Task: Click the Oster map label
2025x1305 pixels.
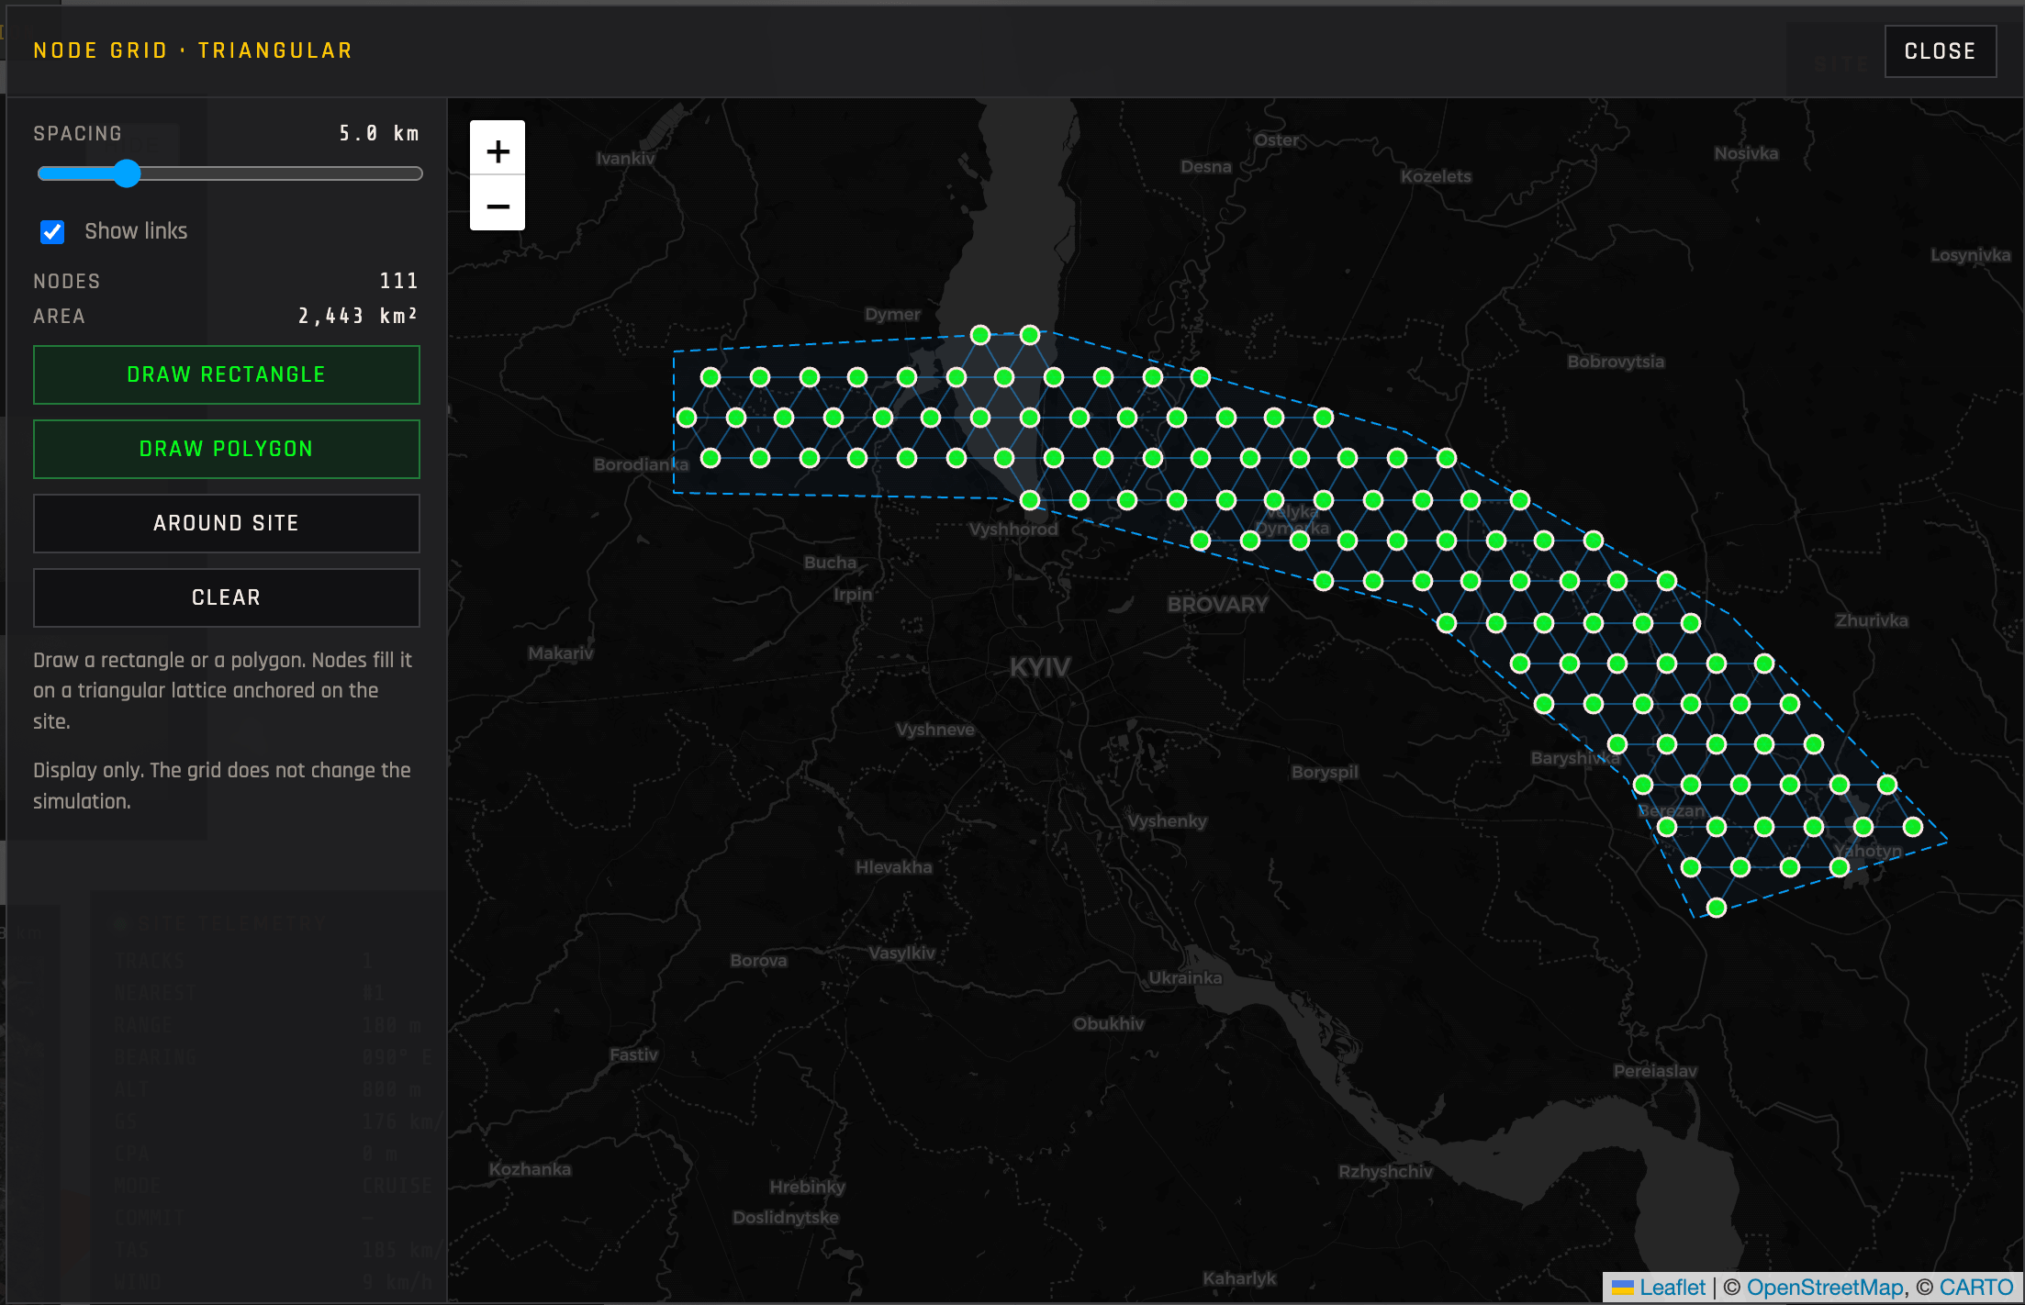Action: 1277,139
